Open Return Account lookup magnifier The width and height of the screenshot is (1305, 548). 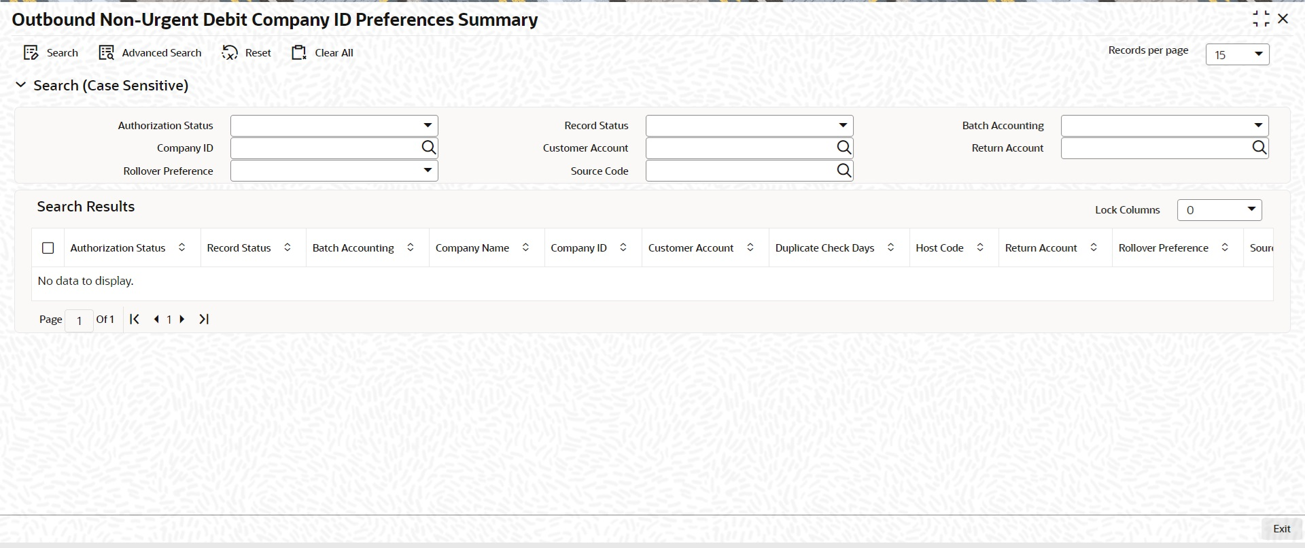(1259, 148)
